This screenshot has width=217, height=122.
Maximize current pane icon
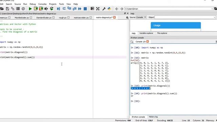(92, 9)
